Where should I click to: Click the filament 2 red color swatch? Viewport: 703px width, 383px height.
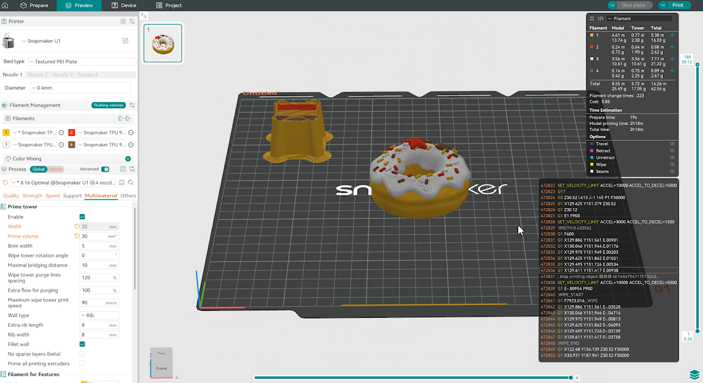[71, 133]
